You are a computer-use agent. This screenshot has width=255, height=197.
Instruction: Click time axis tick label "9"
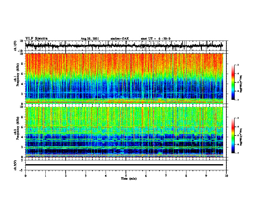point(206,176)
